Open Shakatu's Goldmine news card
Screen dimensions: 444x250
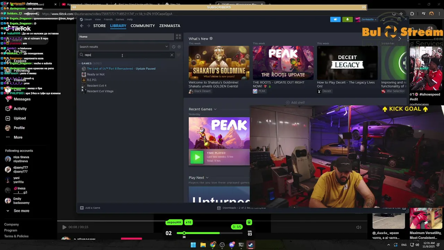pyautogui.click(x=219, y=63)
